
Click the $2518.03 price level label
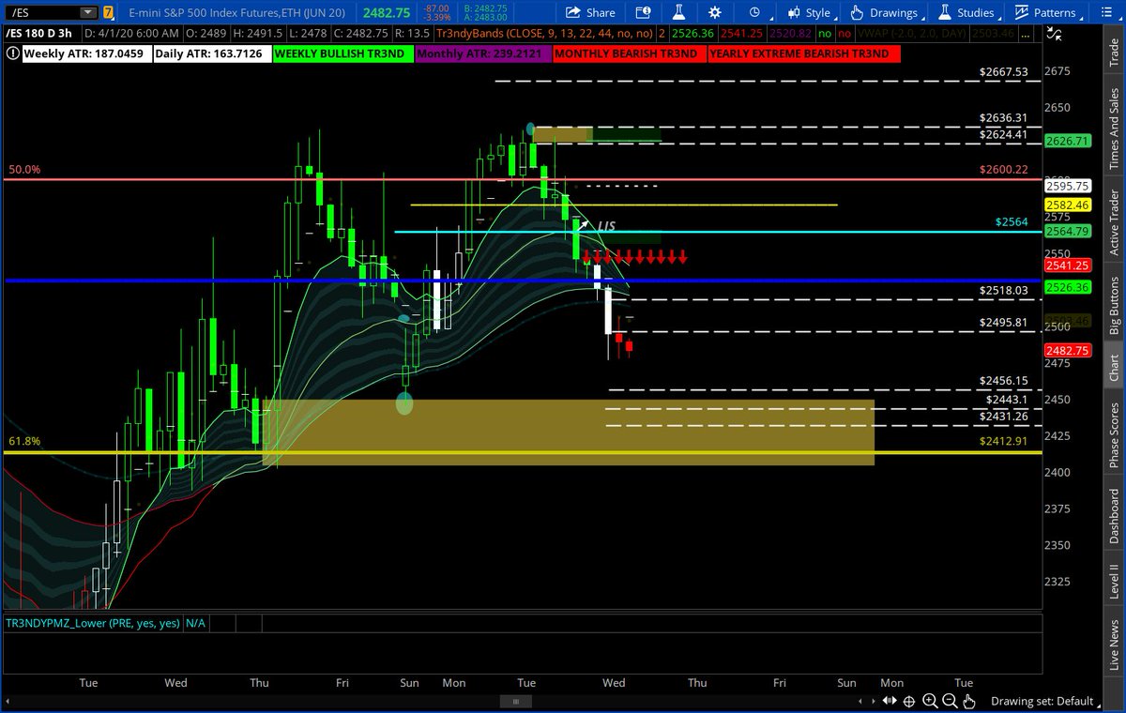[1003, 291]
